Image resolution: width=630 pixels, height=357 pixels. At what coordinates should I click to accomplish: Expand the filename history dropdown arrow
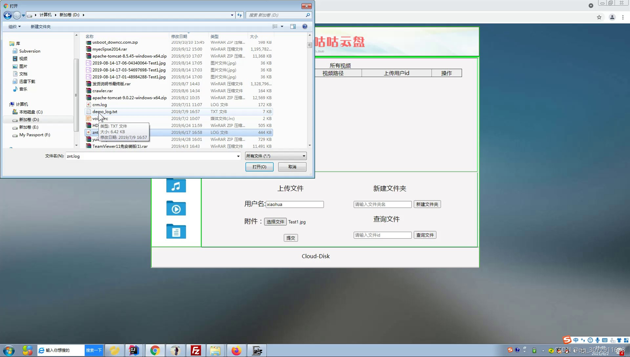tap(238, 156)
